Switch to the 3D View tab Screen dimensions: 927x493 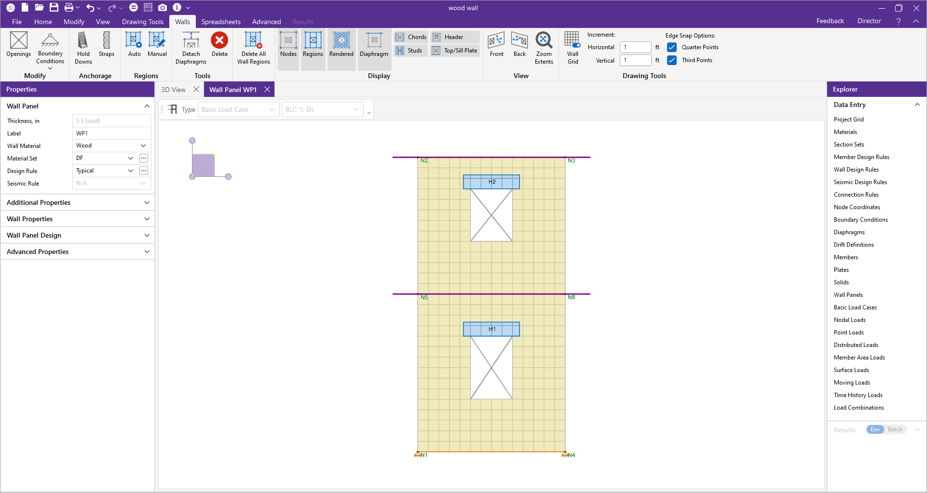click(173, 90)
